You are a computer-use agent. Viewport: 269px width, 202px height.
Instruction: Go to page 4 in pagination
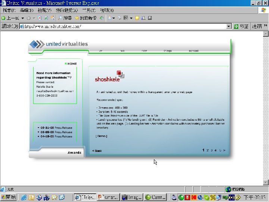click(216, 150)
